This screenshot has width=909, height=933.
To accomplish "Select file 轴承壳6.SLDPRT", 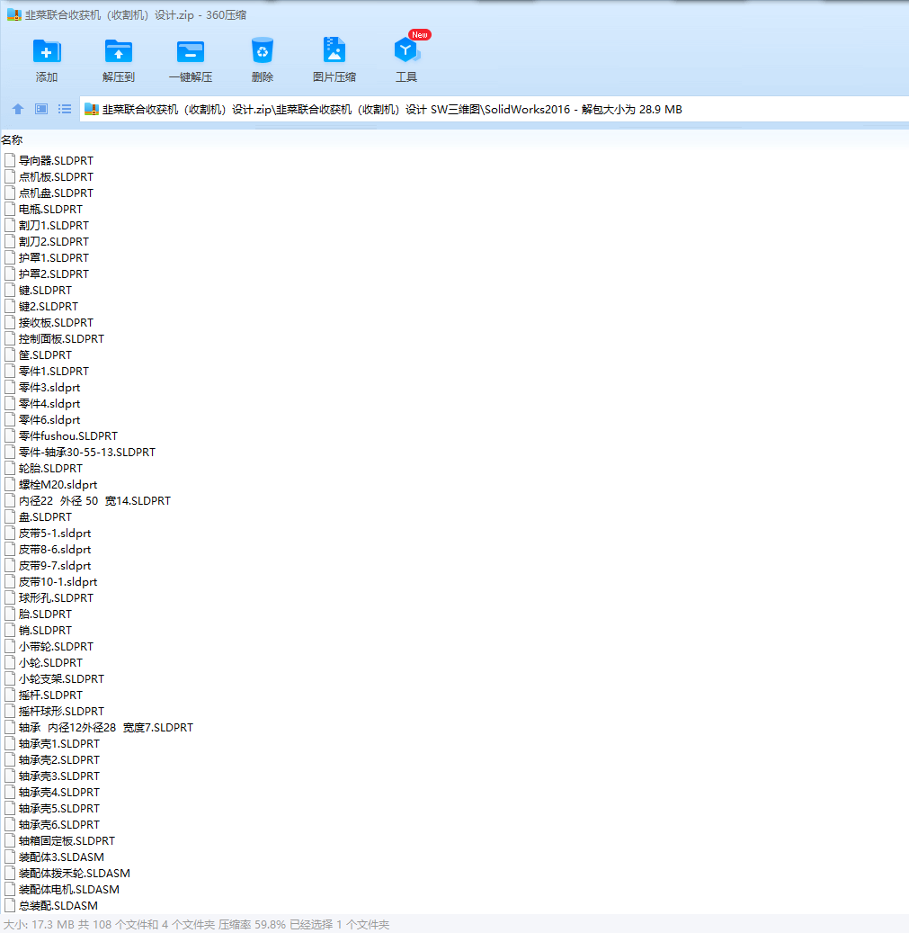I will tap(58, 824).
